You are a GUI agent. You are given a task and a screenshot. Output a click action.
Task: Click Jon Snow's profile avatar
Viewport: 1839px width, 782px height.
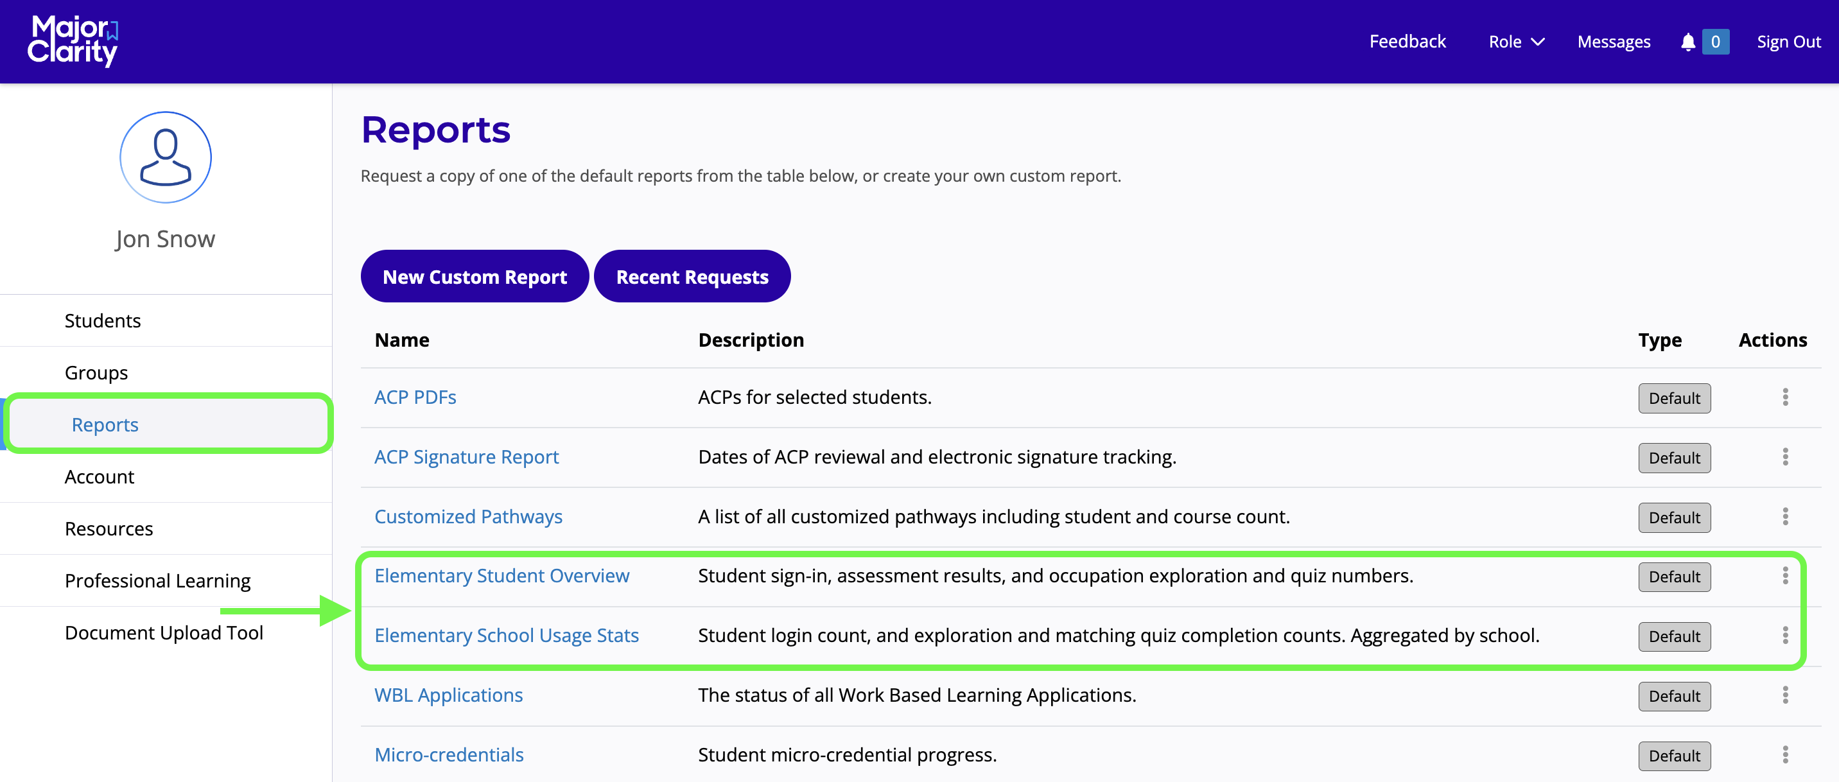(x=166, y=158)
